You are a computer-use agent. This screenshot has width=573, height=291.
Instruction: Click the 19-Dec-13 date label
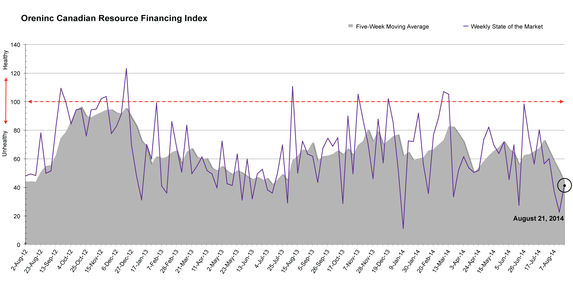(381, 261)
